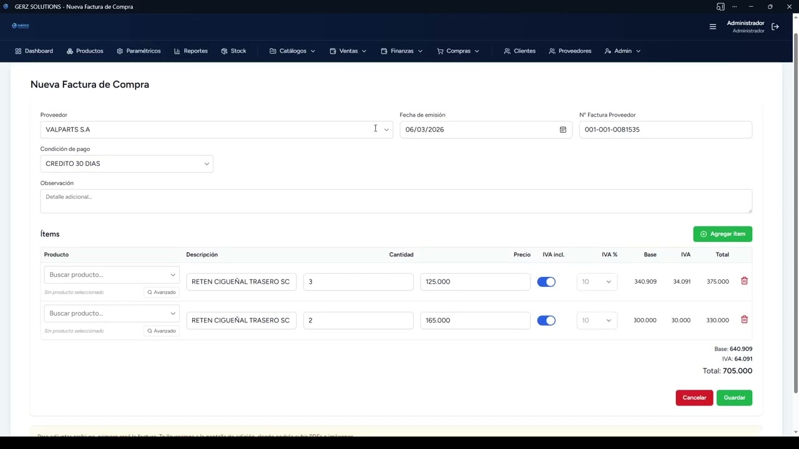Focus the Observación text area
Screen dimensions: 799x449
coord(396,201)
